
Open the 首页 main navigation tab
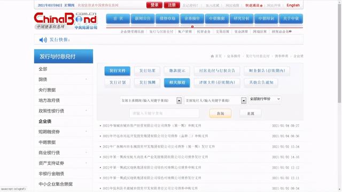coord(118,19)
